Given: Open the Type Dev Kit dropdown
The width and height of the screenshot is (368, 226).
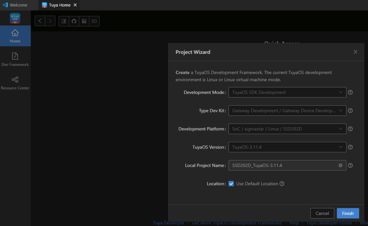Looking at the screenshot, I should click(287, 111).
